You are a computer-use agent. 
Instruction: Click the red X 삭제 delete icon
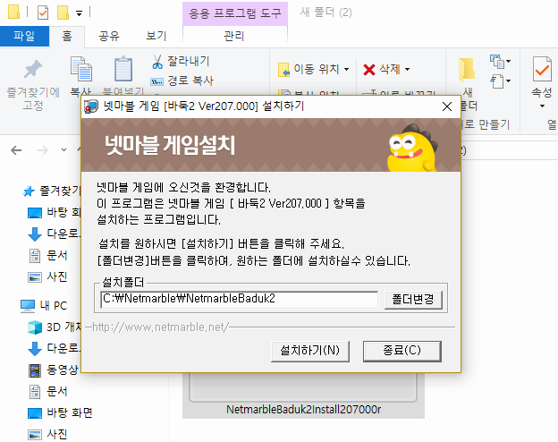[x=369, y=70]
